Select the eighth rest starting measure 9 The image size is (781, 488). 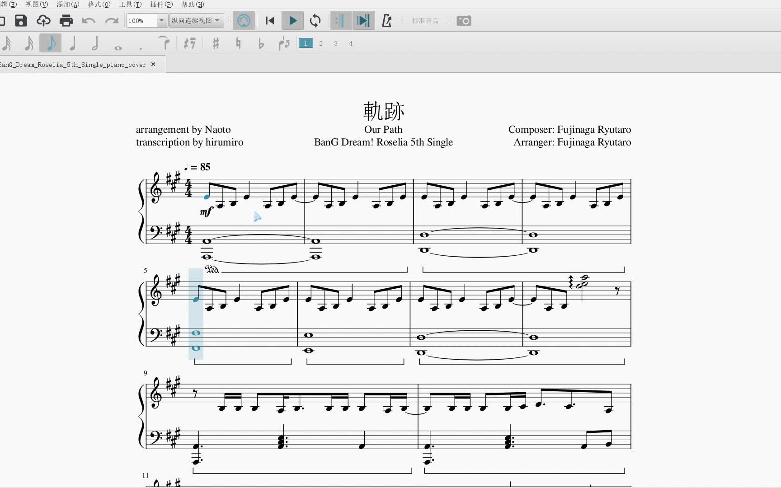195,394
